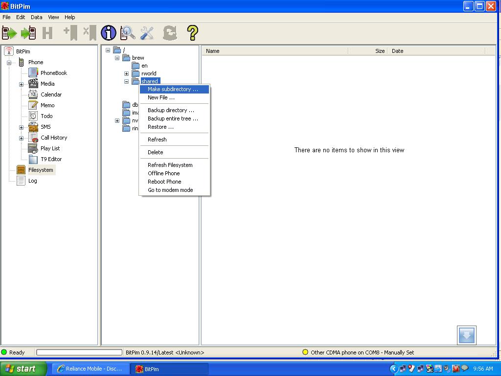The height and width of the screenshot is (376, 501).
Task: Open the Help question mark icon
Action: click(x=193, y=33)
